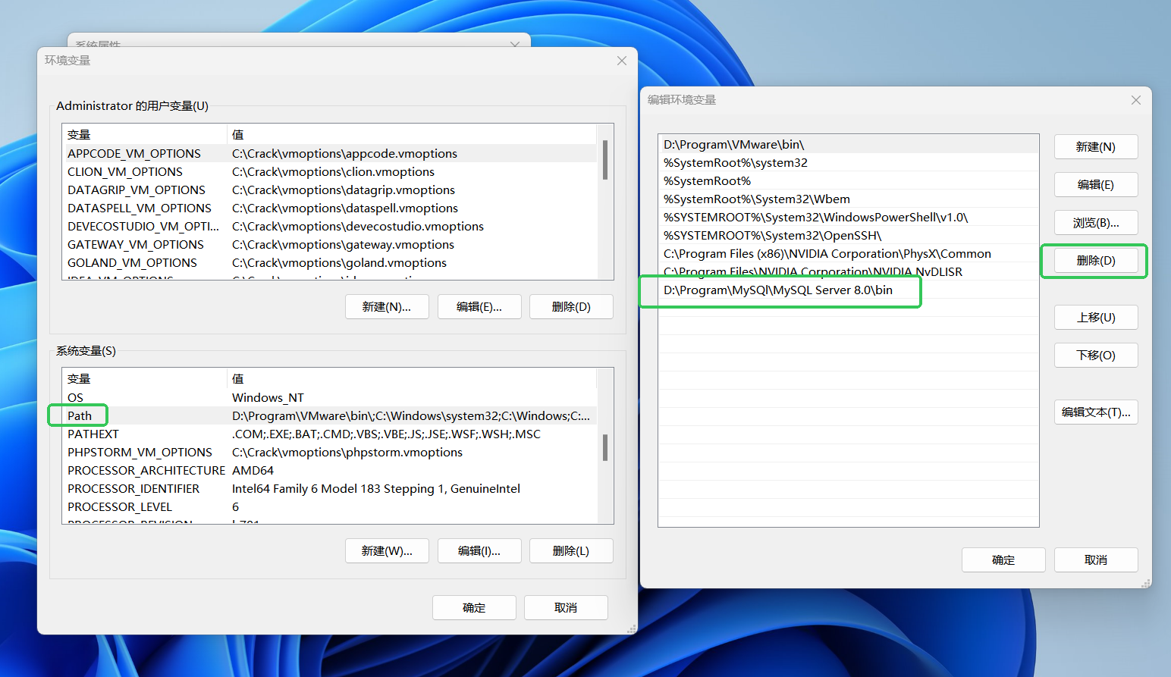
Task: Click 编辑(E) in the edit environment variable dialog
Action: pyautogui.click(x=1096, y=185)
